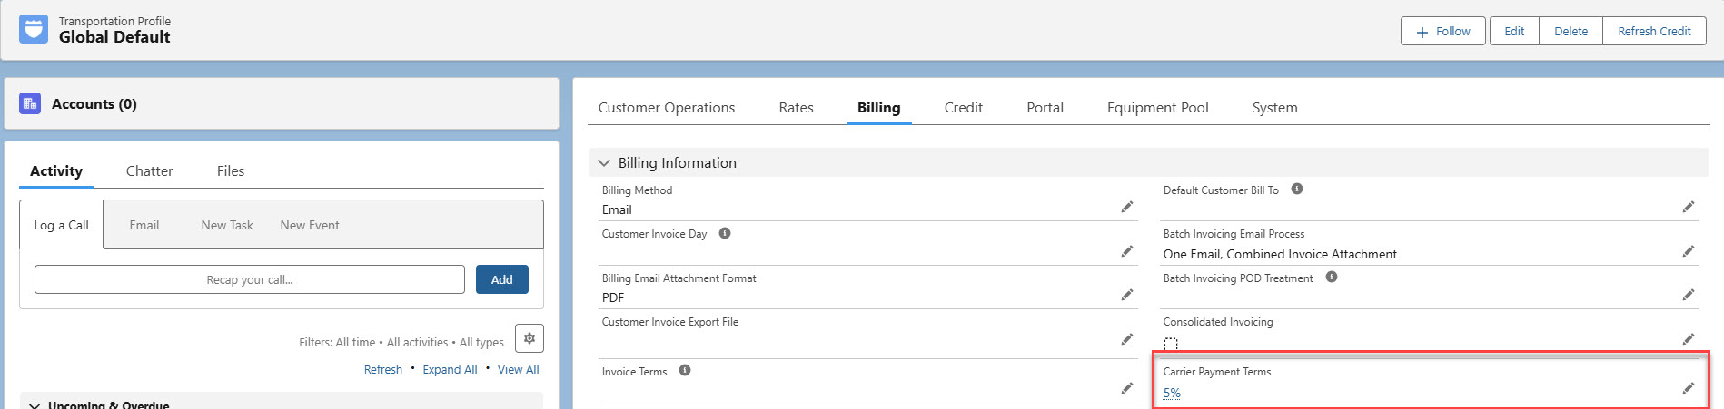Click the Expand All link

450,369
